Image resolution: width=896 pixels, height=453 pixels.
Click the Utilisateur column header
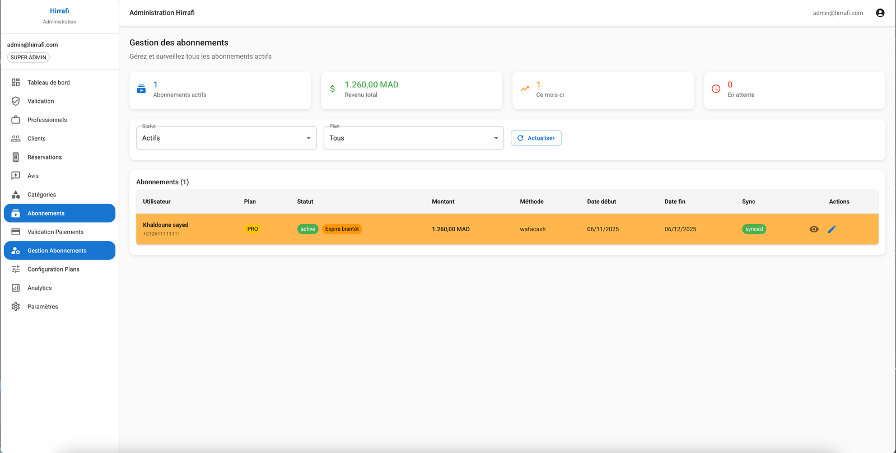click(x=157, y=202)
